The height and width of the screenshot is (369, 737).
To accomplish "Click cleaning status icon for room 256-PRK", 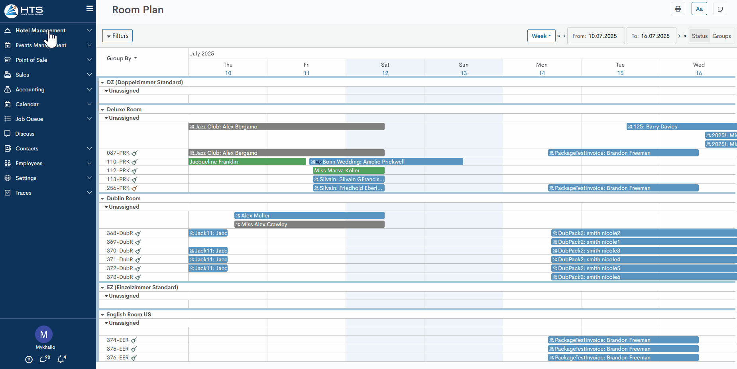I will pyautogui.click(x=135, y=188).
